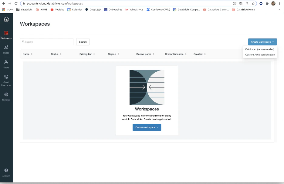Go to Users in the sidebar

click(6, 64)
